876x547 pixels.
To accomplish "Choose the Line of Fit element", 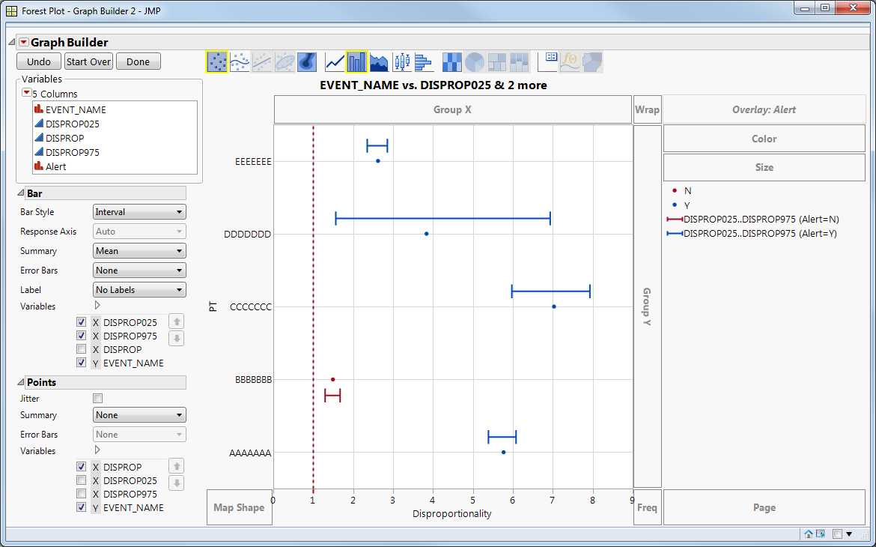I will [x=262, y=61].
